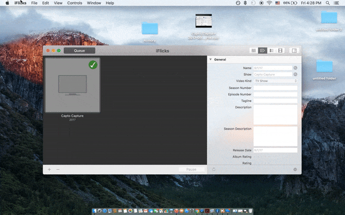The height and width of the screenshot is (215, 345).
Task: Click the green checkmark badge on thumbnail
Action: pyautogui.click(x=93, y=65)
